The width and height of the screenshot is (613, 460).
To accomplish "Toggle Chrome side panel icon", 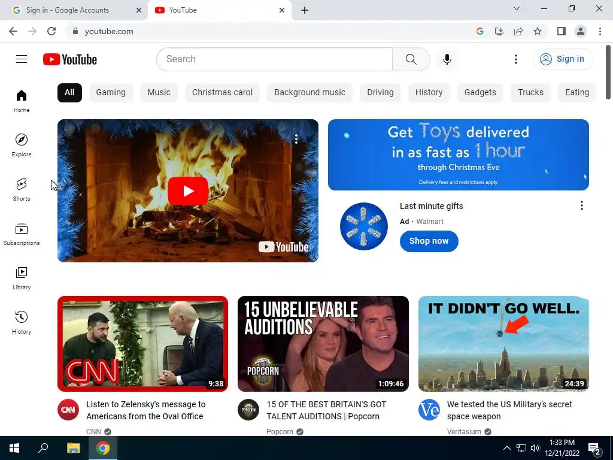I will (x=562, y=31).
